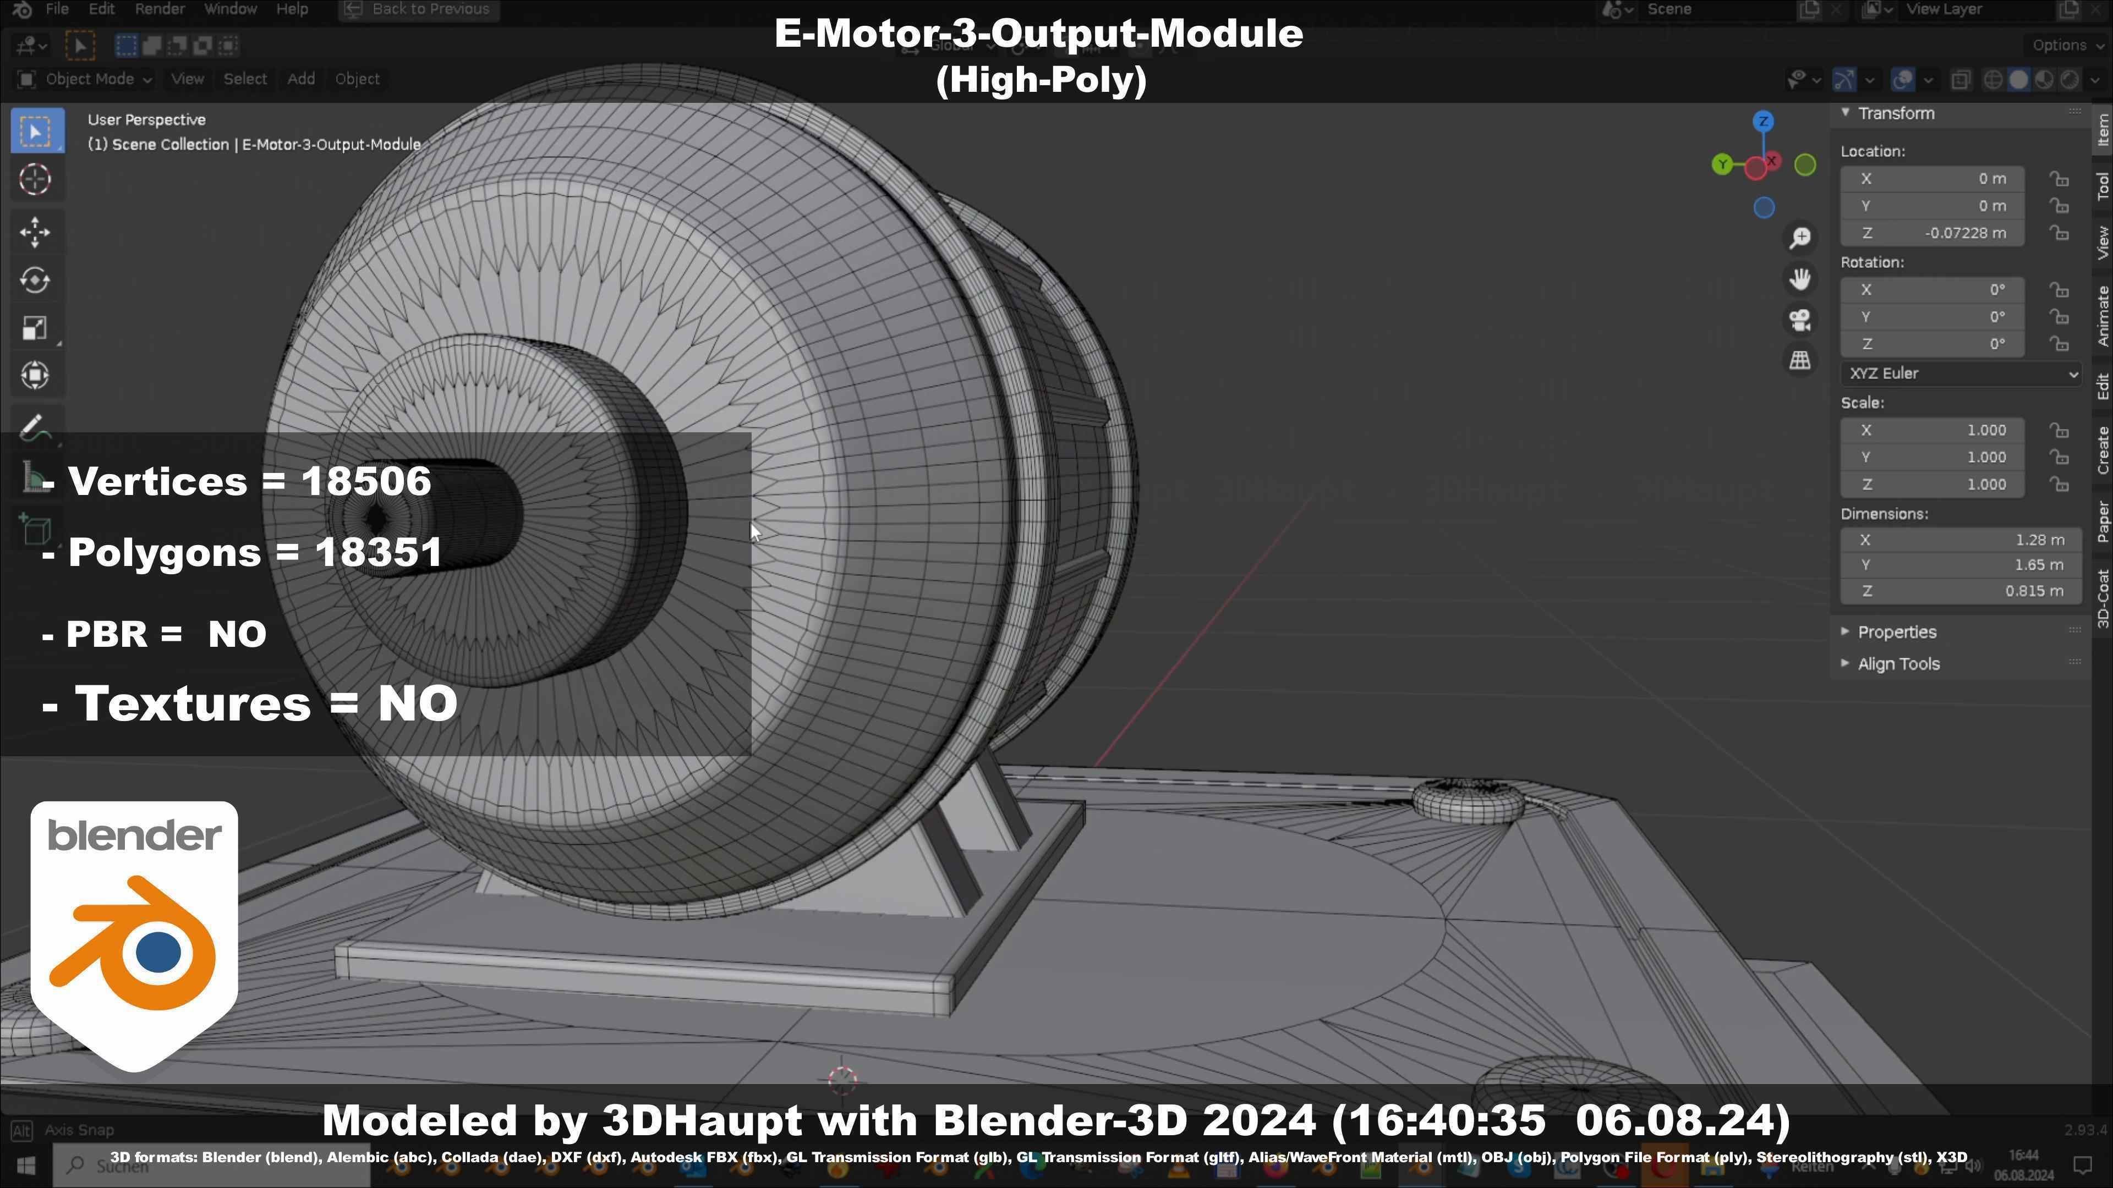Click the new scene copy icon

(1809, 9)
